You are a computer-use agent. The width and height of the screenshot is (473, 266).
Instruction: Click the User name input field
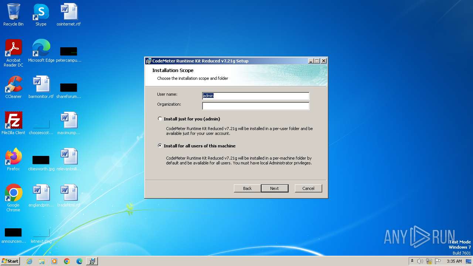(x=256, y=96)
